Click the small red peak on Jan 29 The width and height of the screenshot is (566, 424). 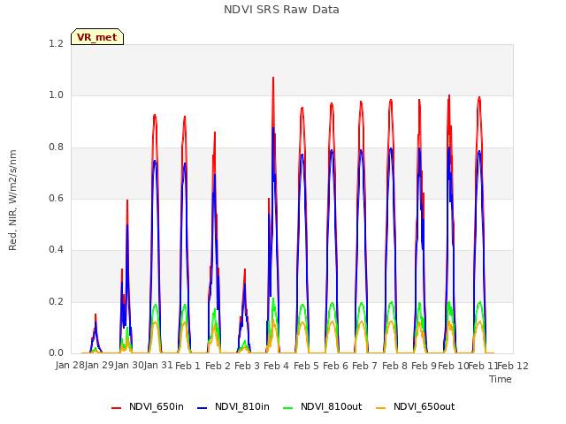(x=96, y=315)
